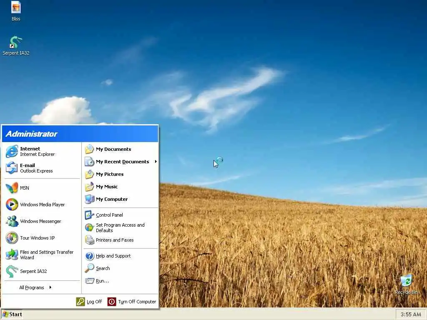The width and height of the screenshot is (427, 320).
Task: Open the Run... dialog
Action: coord(121,281)
